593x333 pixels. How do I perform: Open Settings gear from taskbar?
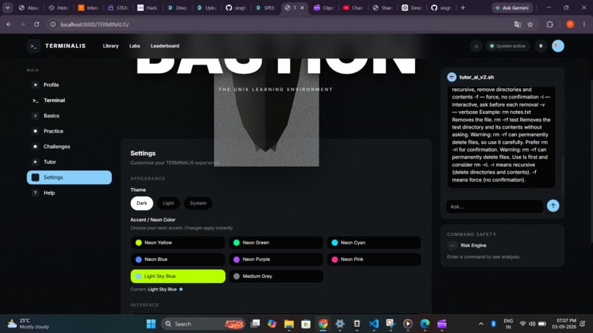click(340, 324)
